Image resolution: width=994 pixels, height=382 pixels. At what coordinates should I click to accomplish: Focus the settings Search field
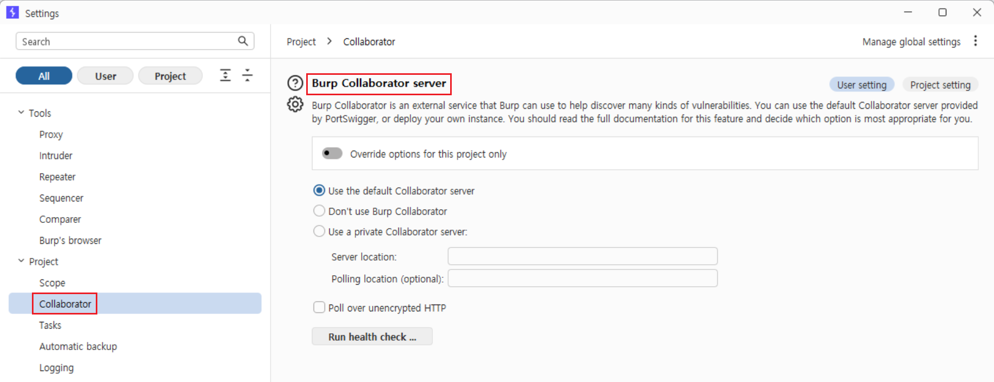click(135, 41)
